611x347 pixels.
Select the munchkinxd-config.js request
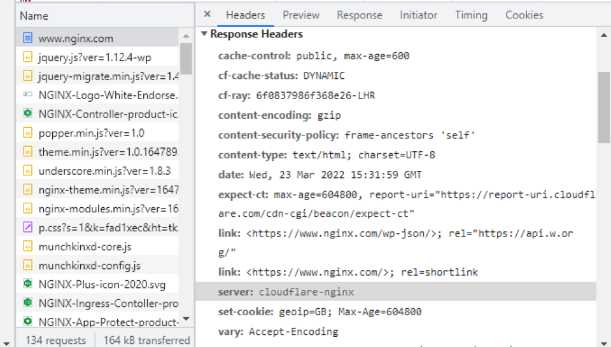pyautogui.click(x=90, y=265)
